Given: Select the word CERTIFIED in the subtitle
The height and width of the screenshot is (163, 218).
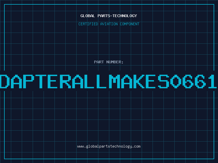Looking at the screenshot, I should [88, 24].
